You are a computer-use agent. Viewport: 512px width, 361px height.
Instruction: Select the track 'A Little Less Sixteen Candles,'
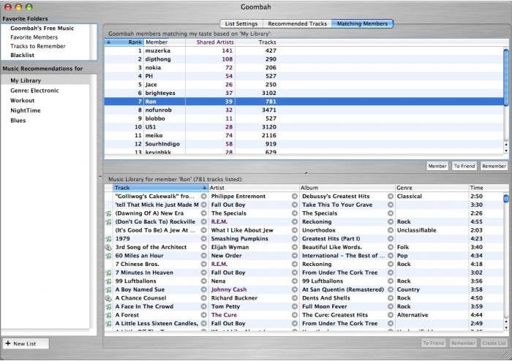coord(157,324)
